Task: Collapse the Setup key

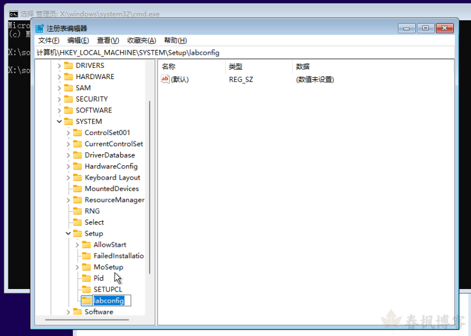Action: pyautogui.click(x=68, y=234)
